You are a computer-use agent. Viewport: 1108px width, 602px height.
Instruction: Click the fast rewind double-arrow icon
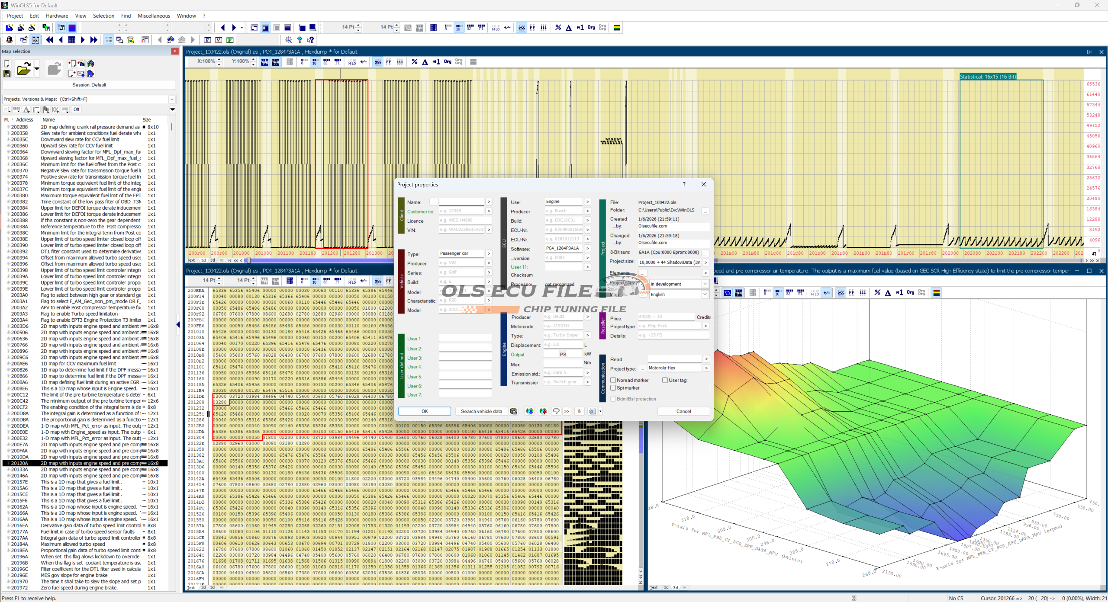click(49, 40)
